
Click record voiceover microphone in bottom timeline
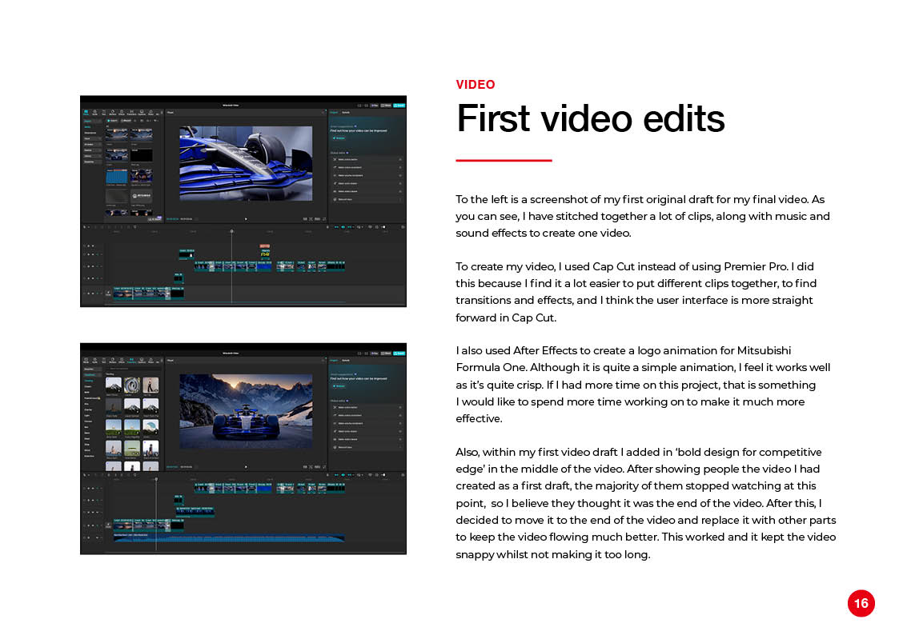[x=328, y=475]
